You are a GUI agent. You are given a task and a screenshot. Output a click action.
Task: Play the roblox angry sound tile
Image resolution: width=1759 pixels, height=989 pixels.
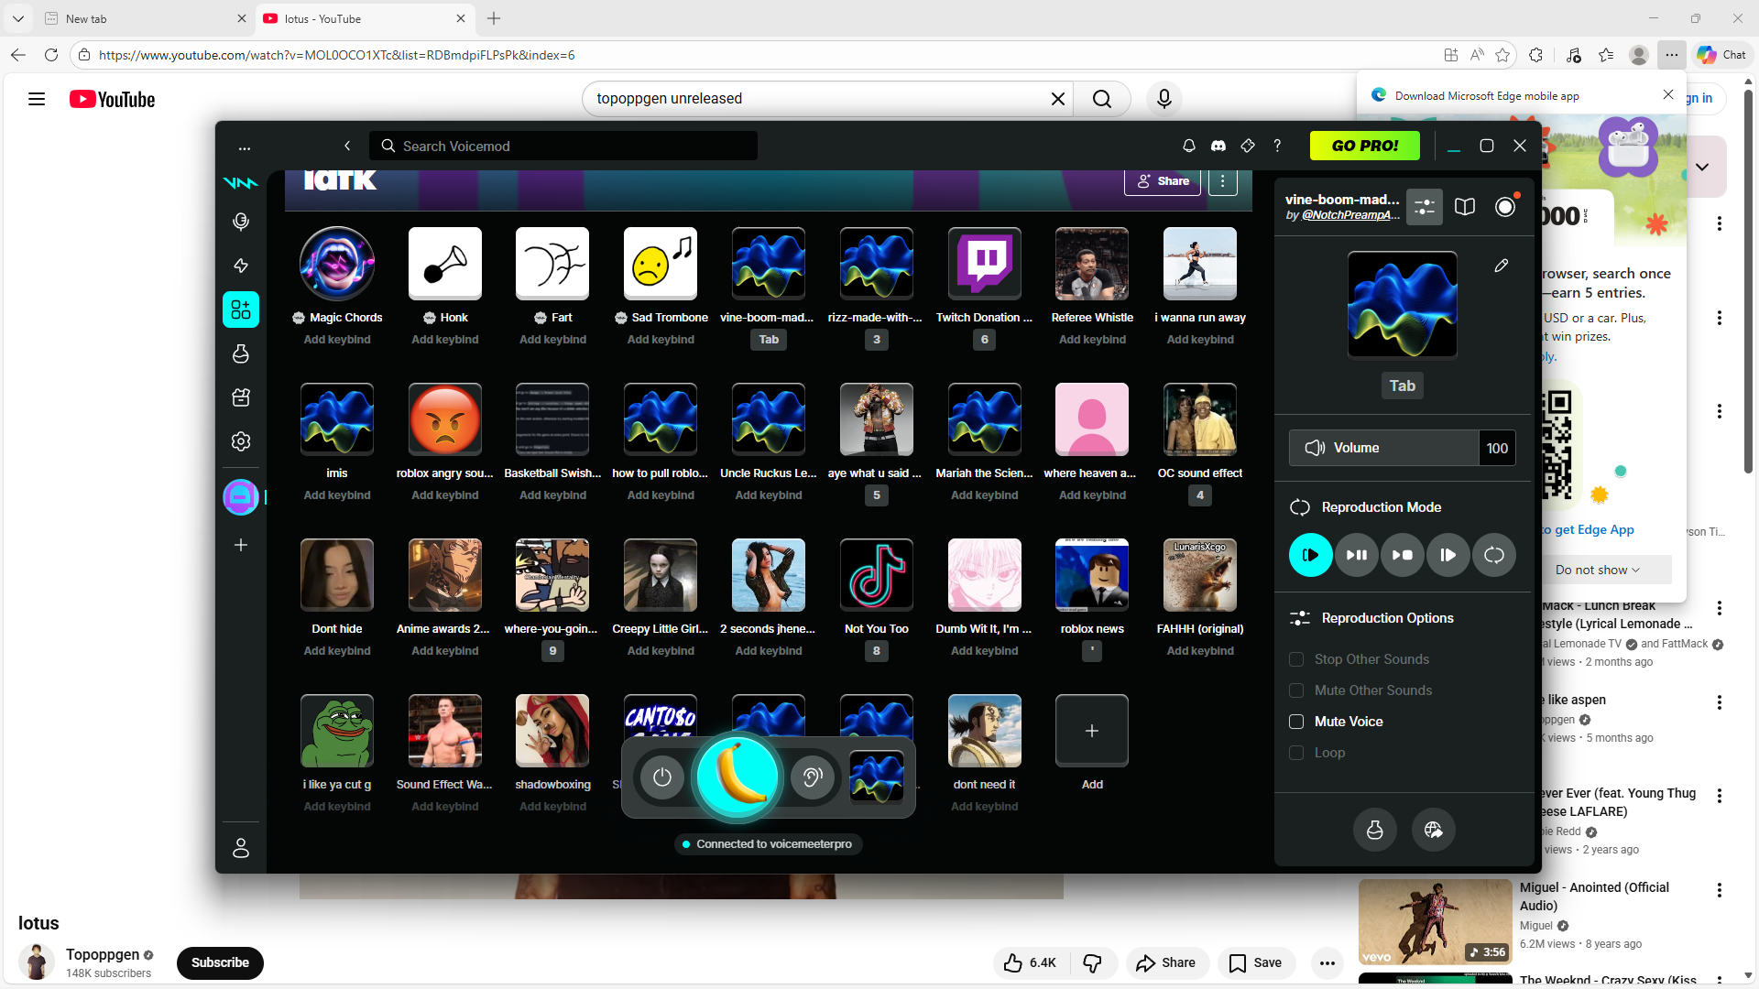(x=445, y=419)
